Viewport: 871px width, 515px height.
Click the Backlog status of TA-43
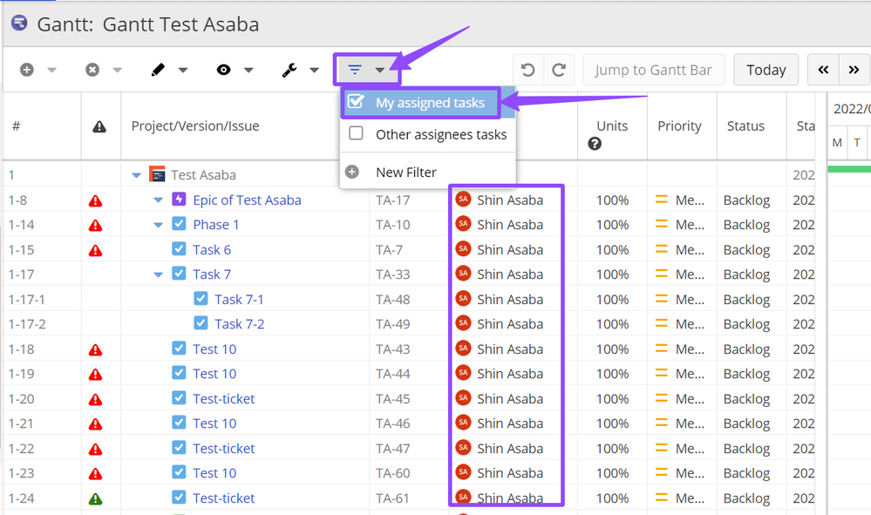point(746,349)
